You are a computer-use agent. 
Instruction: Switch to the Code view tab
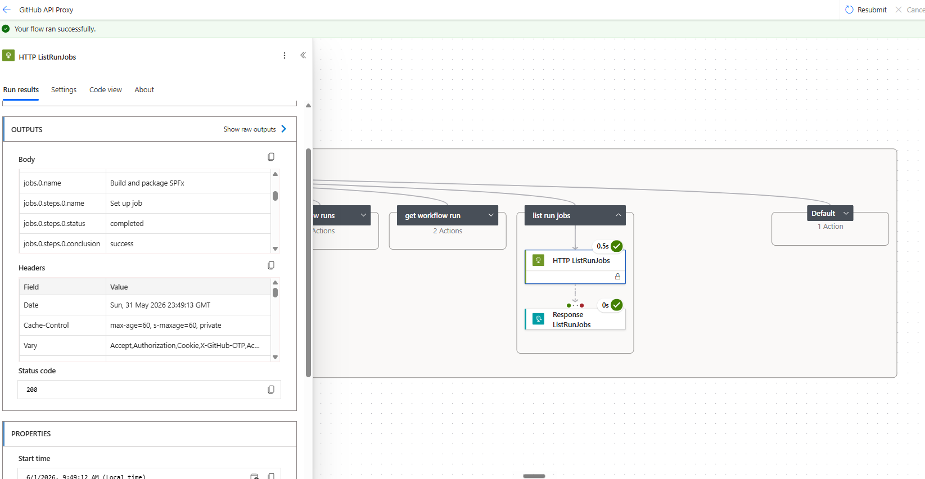tap(106, 90)
